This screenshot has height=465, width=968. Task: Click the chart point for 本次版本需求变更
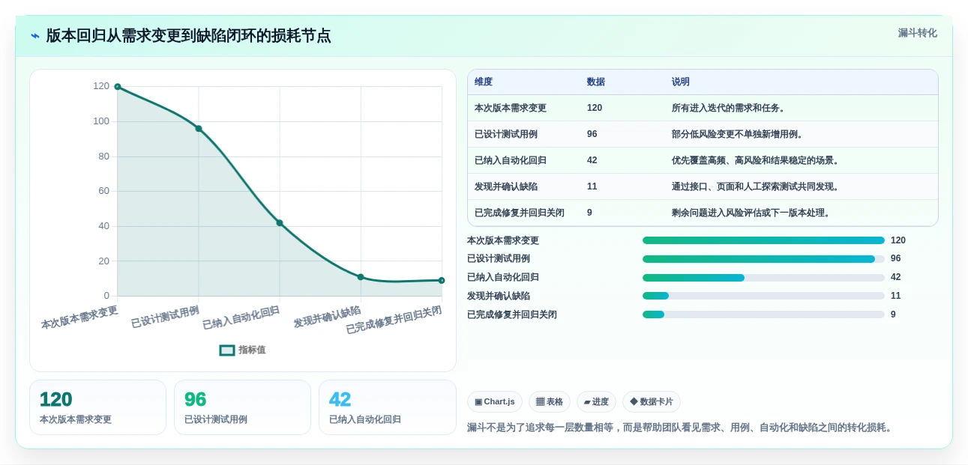point(118,87)
